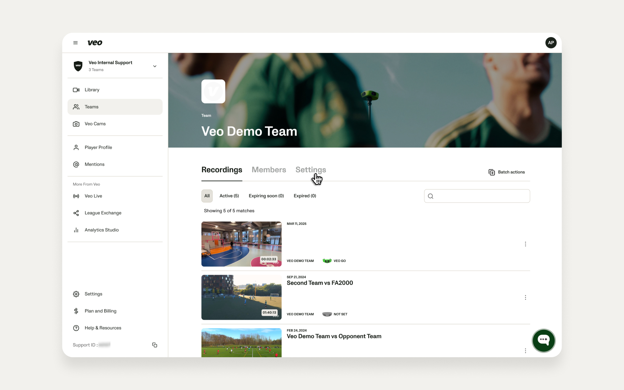Viewport: 624px width, 390px height.
Task: Expand the Veo Internal Support club dropdown
Action: (155, 66)
